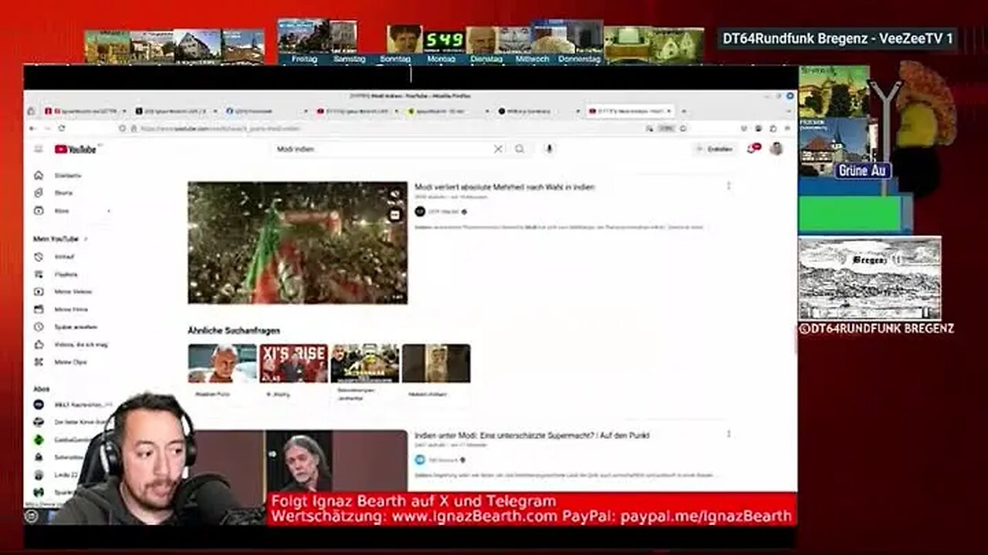Open the Startseite home icon in sidebar
This screenshot has height=555, width=988.
point(39,176)
